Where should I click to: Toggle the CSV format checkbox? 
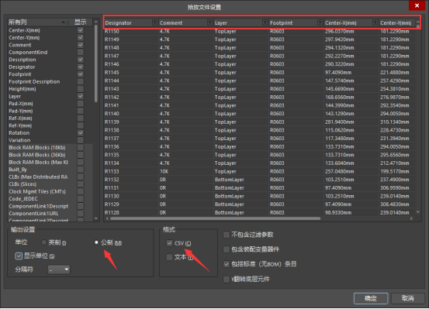pos(169,243)
